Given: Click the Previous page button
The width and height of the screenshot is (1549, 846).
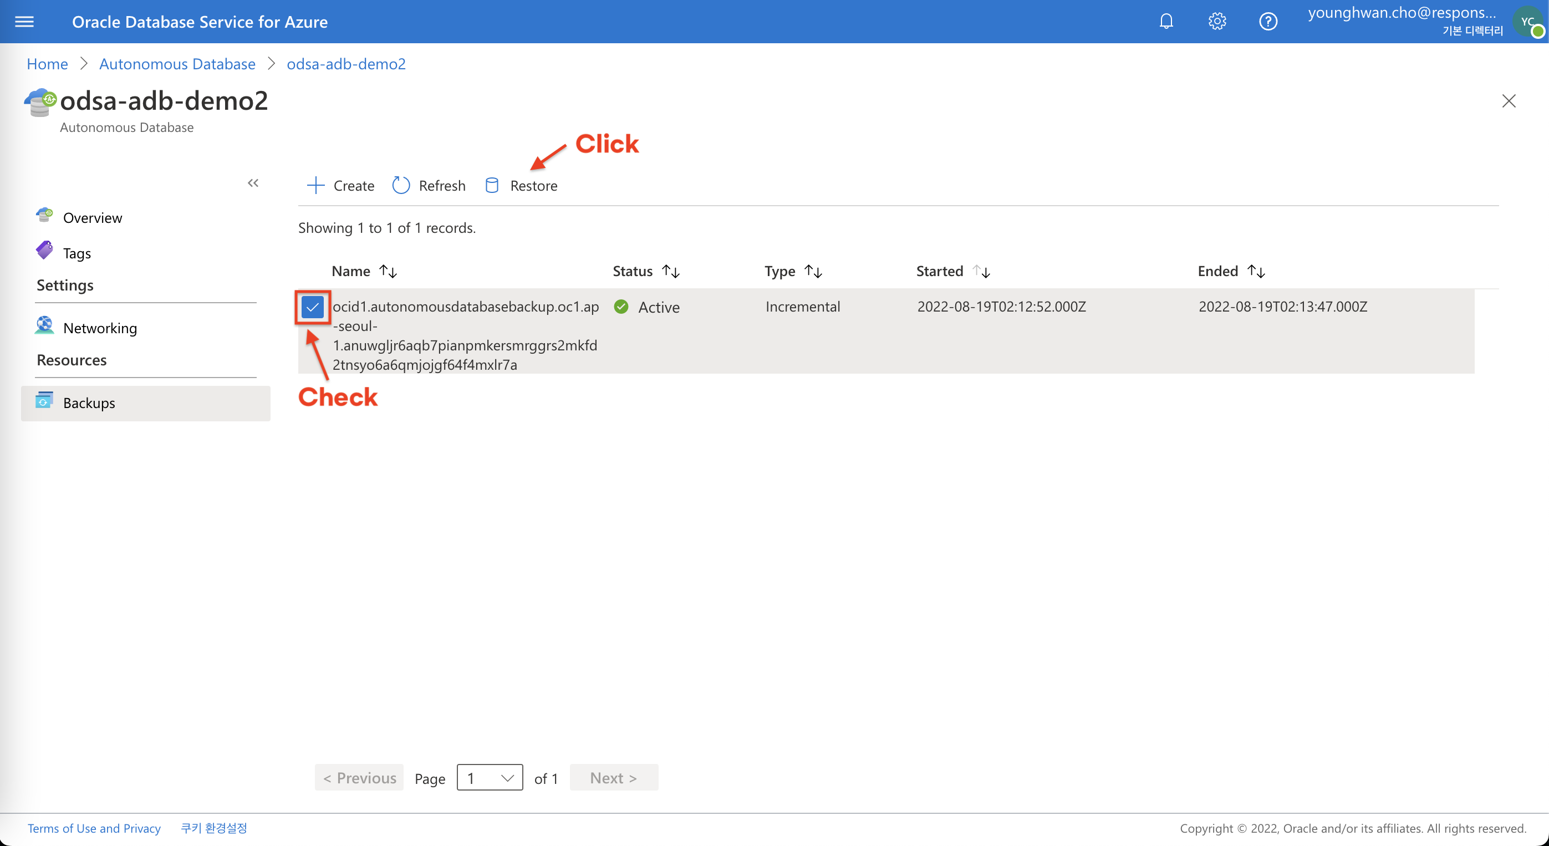Looking at the screenshot, I should pos(360,778).
